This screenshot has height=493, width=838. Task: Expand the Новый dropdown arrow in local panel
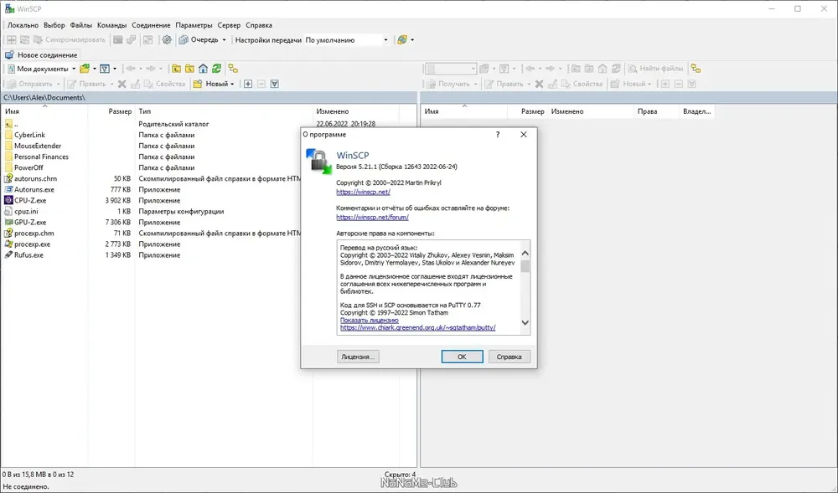click(x=232, y=84)
